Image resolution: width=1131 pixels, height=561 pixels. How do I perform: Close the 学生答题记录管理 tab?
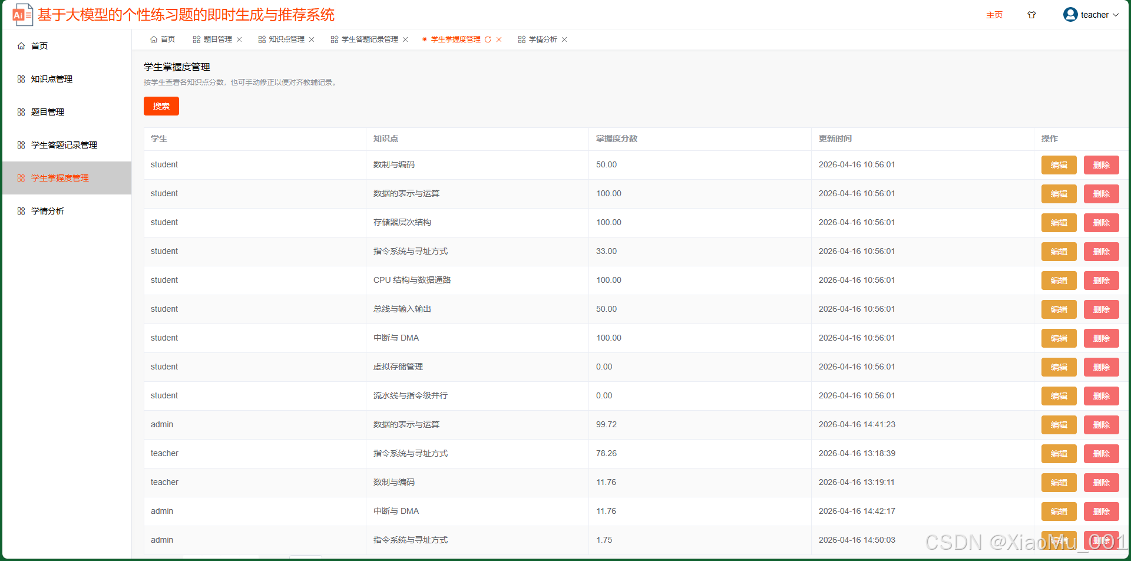click(405, 39)
